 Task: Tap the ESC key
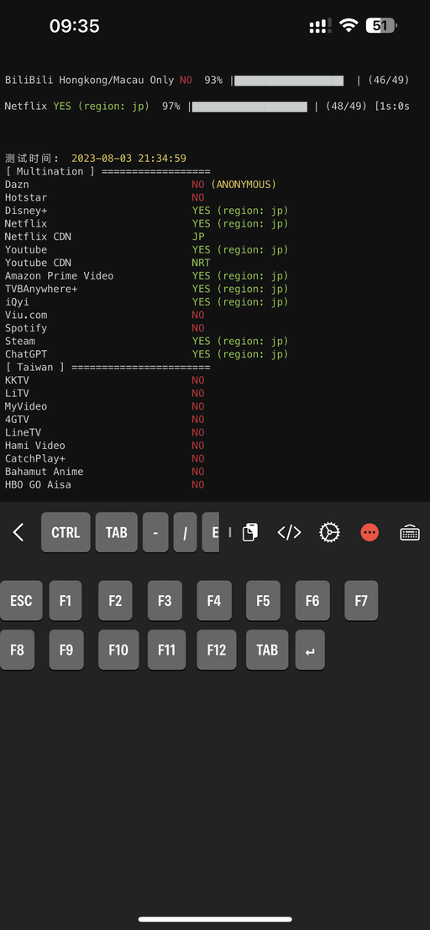click(x=21, y=601)
